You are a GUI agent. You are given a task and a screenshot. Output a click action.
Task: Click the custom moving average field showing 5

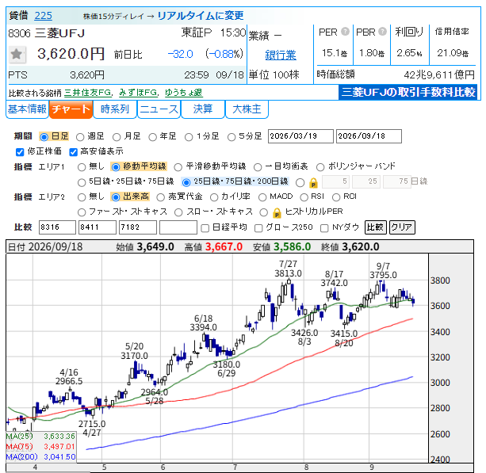(x=335, y=181)
